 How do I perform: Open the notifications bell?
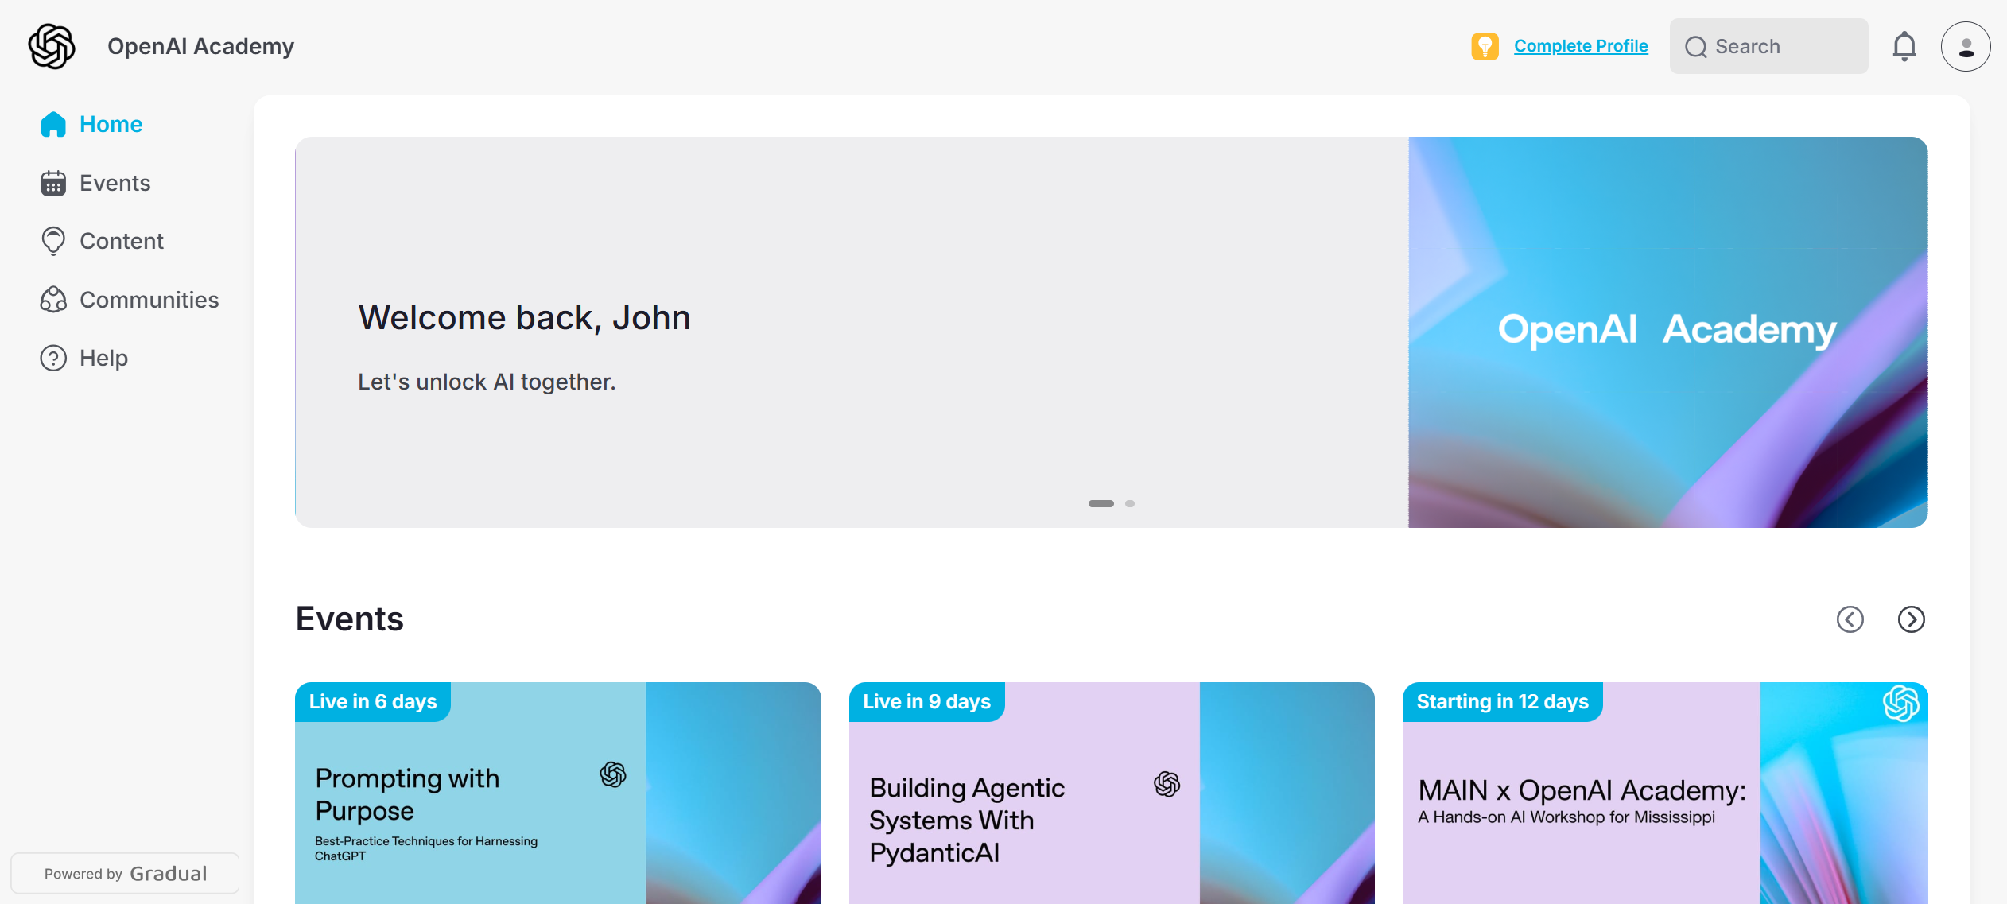point(1904,46)
